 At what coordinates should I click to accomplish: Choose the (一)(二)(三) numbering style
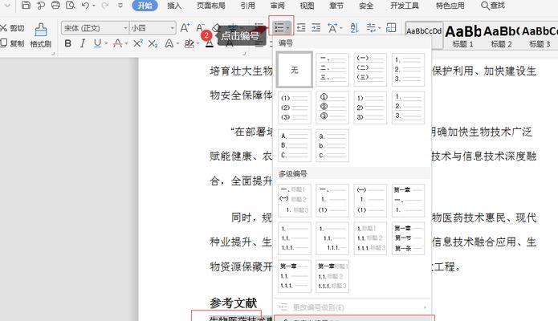coord(370,69)
